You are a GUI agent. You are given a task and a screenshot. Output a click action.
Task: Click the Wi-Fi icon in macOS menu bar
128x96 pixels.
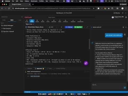pos(106,1)
